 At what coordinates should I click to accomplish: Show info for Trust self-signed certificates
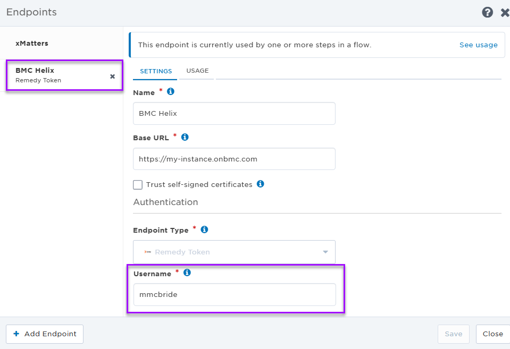[x=260, y=184]
